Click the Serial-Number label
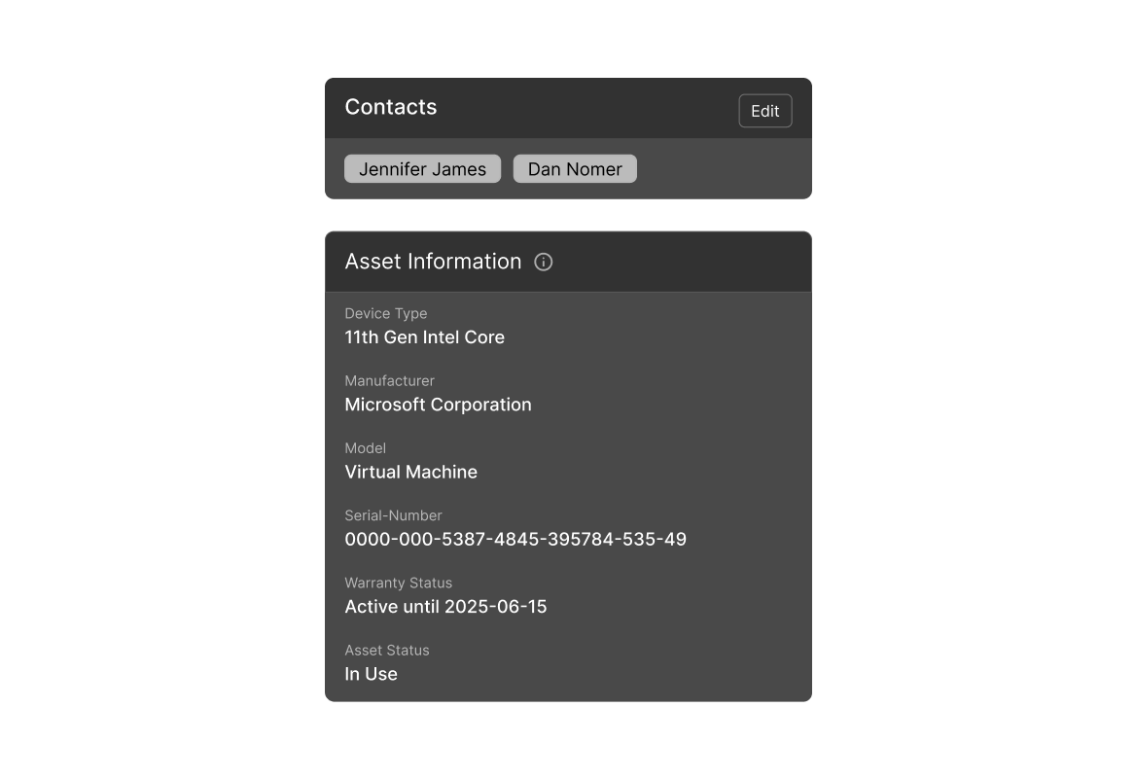1136x778 pixels. point(393,515)
